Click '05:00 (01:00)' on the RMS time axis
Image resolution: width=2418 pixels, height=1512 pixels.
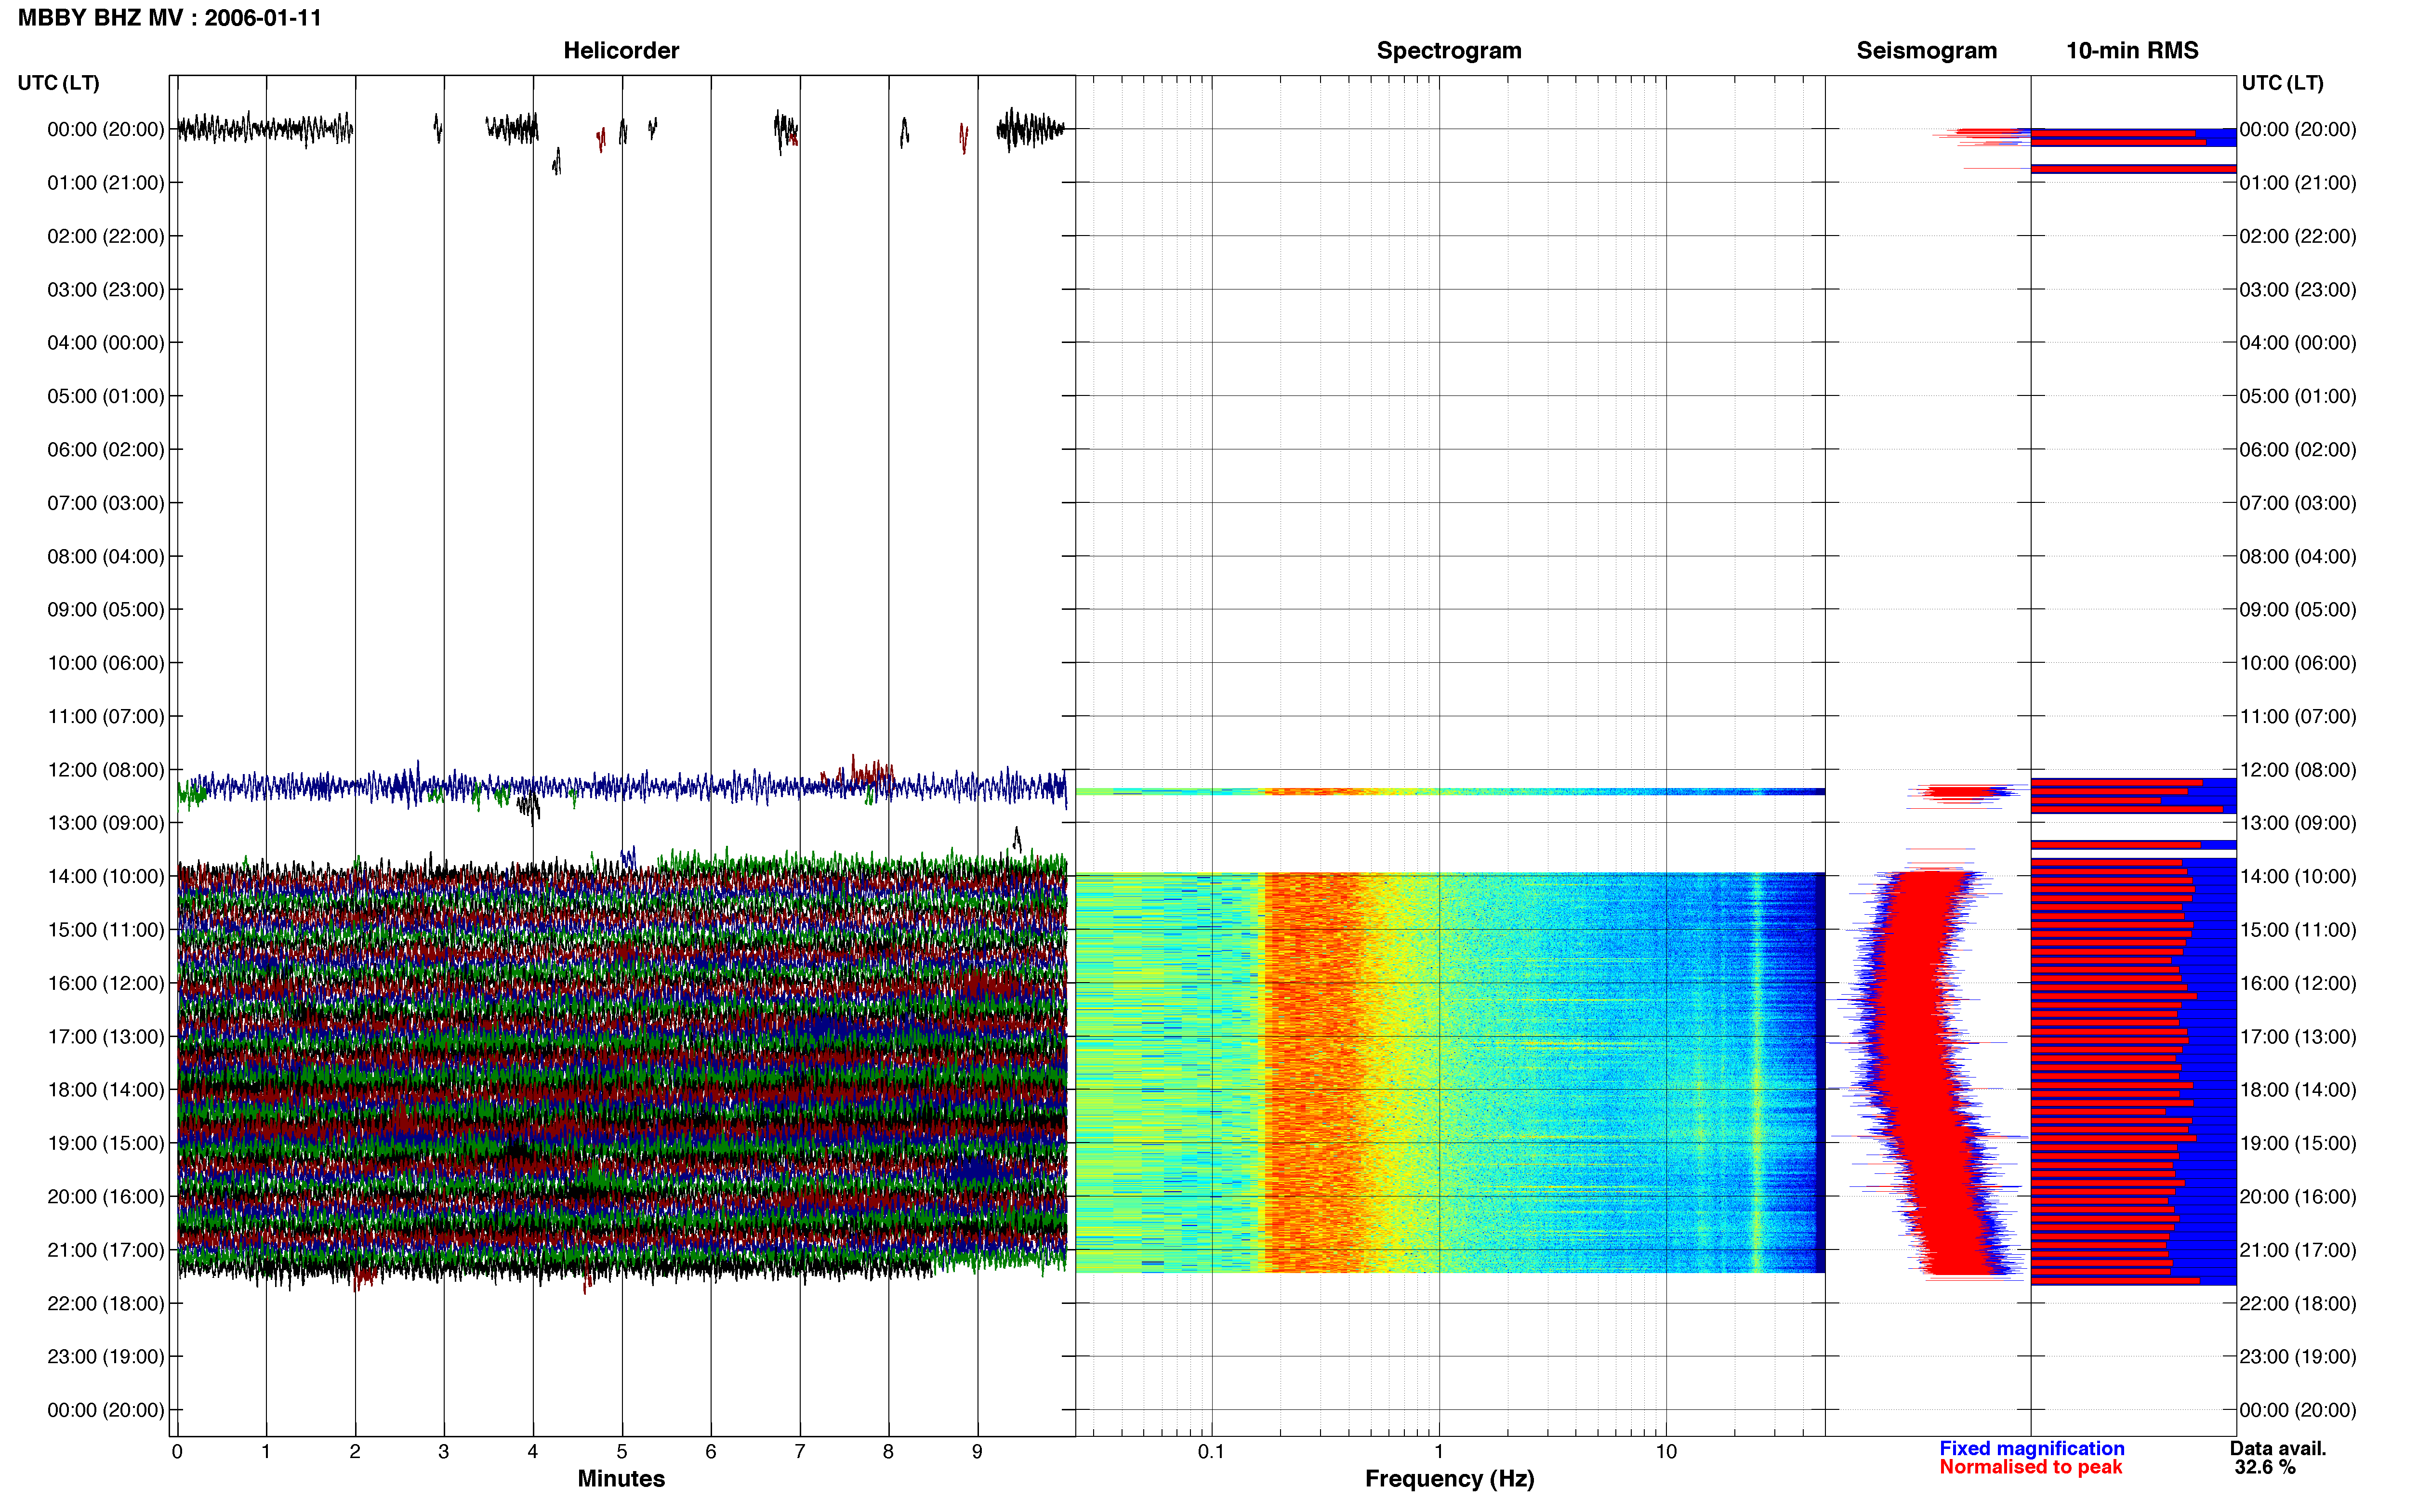point(2298,396)
